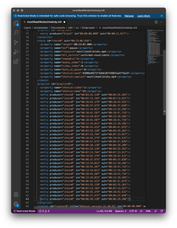Click the vertical editor scrollbar
The width and height of the screenshot is (177, 228).
[x=164, y=82]
